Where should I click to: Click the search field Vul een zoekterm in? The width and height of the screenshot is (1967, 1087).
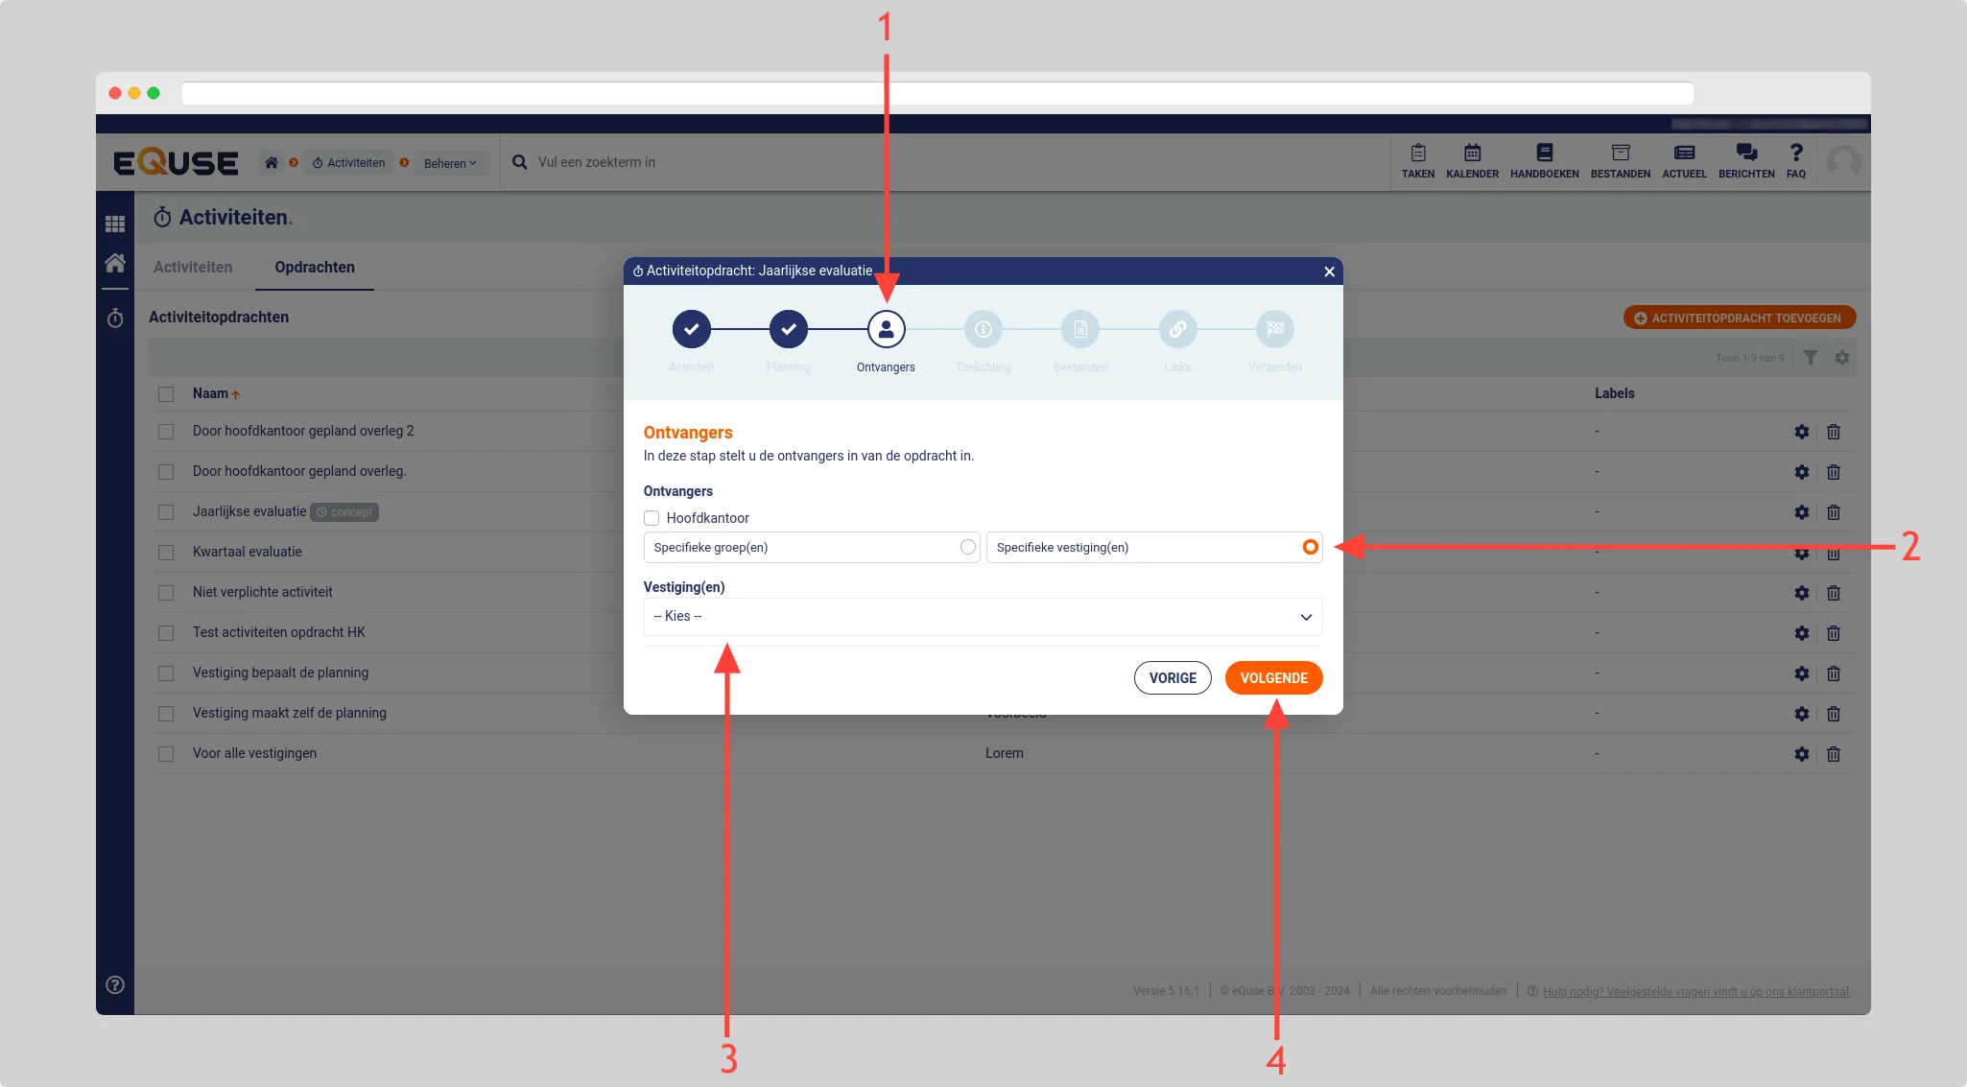pos(597,162)
